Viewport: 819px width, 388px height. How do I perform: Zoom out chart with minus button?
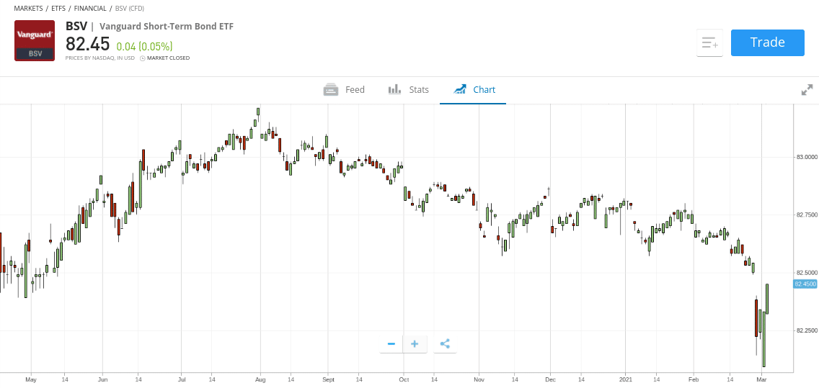[x=391, y=344]
